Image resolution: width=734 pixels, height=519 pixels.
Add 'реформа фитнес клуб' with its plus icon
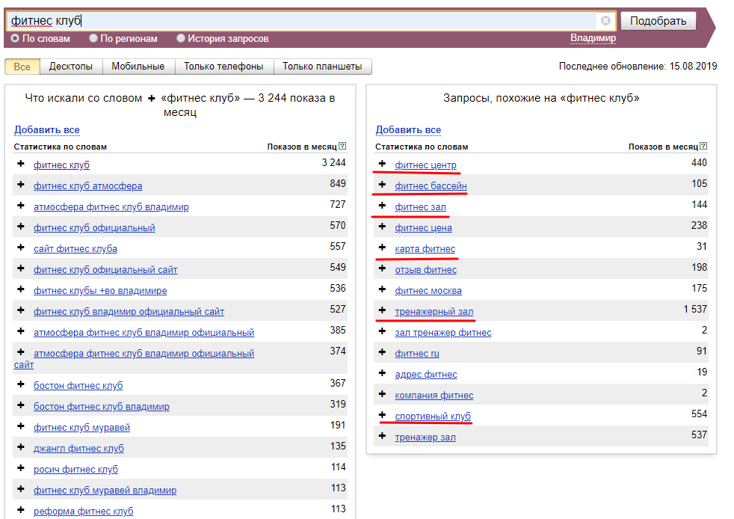click(21, 509)
